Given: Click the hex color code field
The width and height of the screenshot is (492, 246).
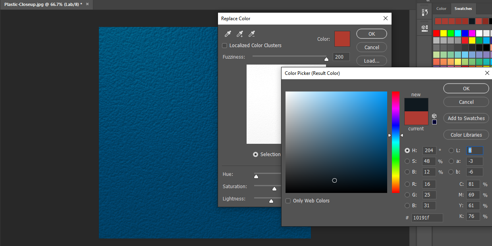Looking at the screenshot, I should tap(427, 217).
